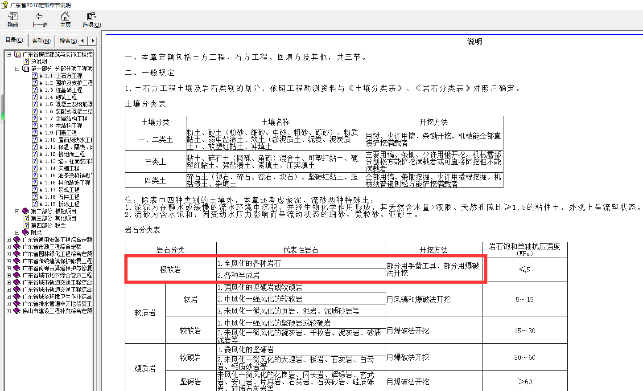Open the A.1.8 木结构工程 topic
The height and width of the screenshot is (391, 643).
pyautogui.click(x=61, y=126)
